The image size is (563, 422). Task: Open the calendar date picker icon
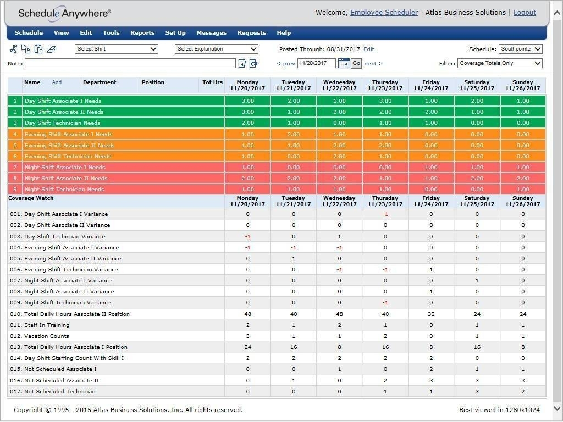(344, 63)
